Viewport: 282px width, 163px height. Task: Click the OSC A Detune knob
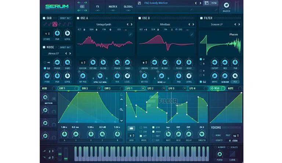tap(93, 62)
